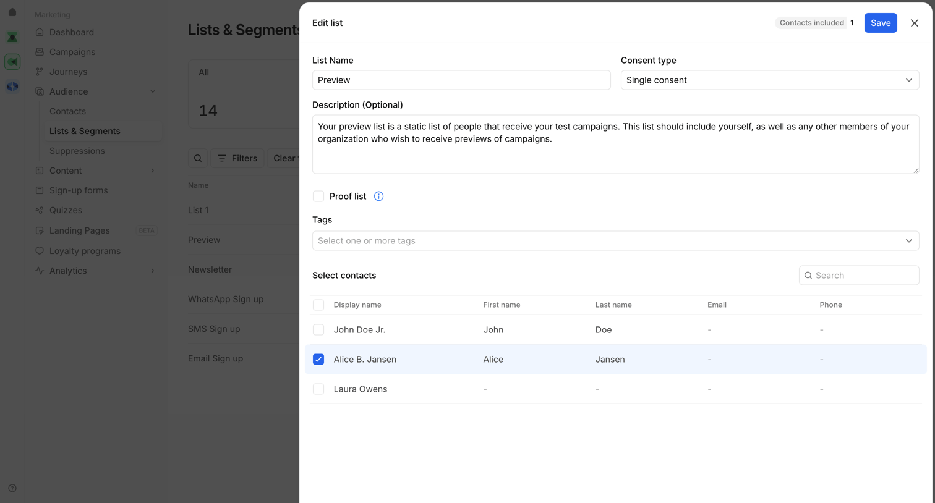The width and height of the screenshot is (935, 503).
Task: Open the Dashboard icon in sidebar
Action: coord(40,32)
